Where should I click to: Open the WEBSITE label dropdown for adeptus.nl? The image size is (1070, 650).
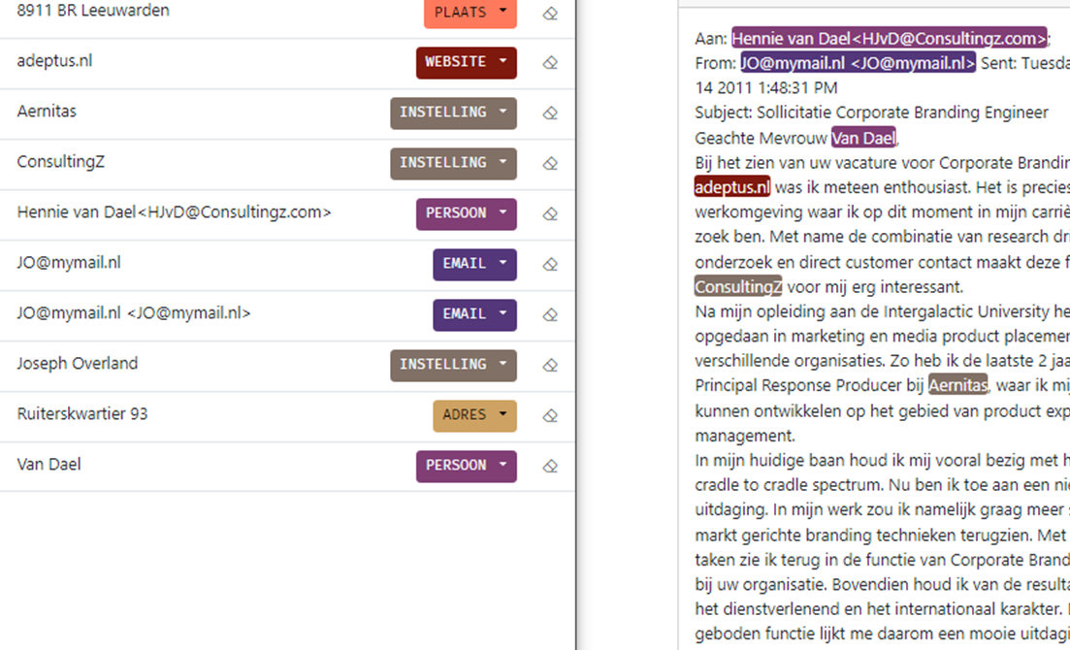(466, 63)
